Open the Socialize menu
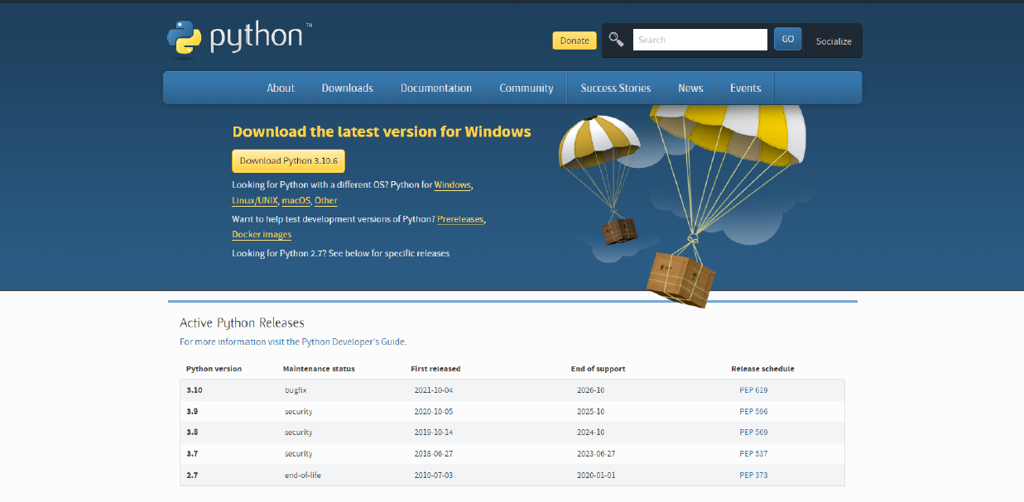 [834, 41]
